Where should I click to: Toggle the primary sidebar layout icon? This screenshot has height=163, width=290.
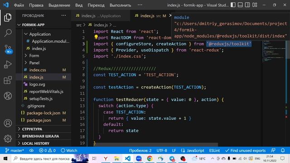(233, 5)
